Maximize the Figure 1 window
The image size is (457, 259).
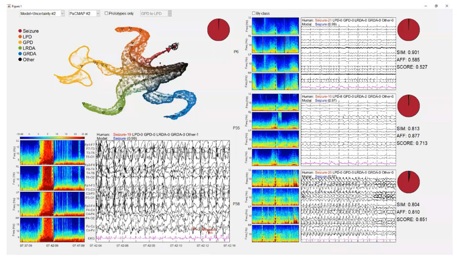point(436,5)
